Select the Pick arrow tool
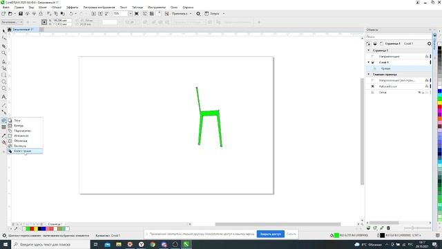Viewport: 442px width, 249px height. pos(3,30)
